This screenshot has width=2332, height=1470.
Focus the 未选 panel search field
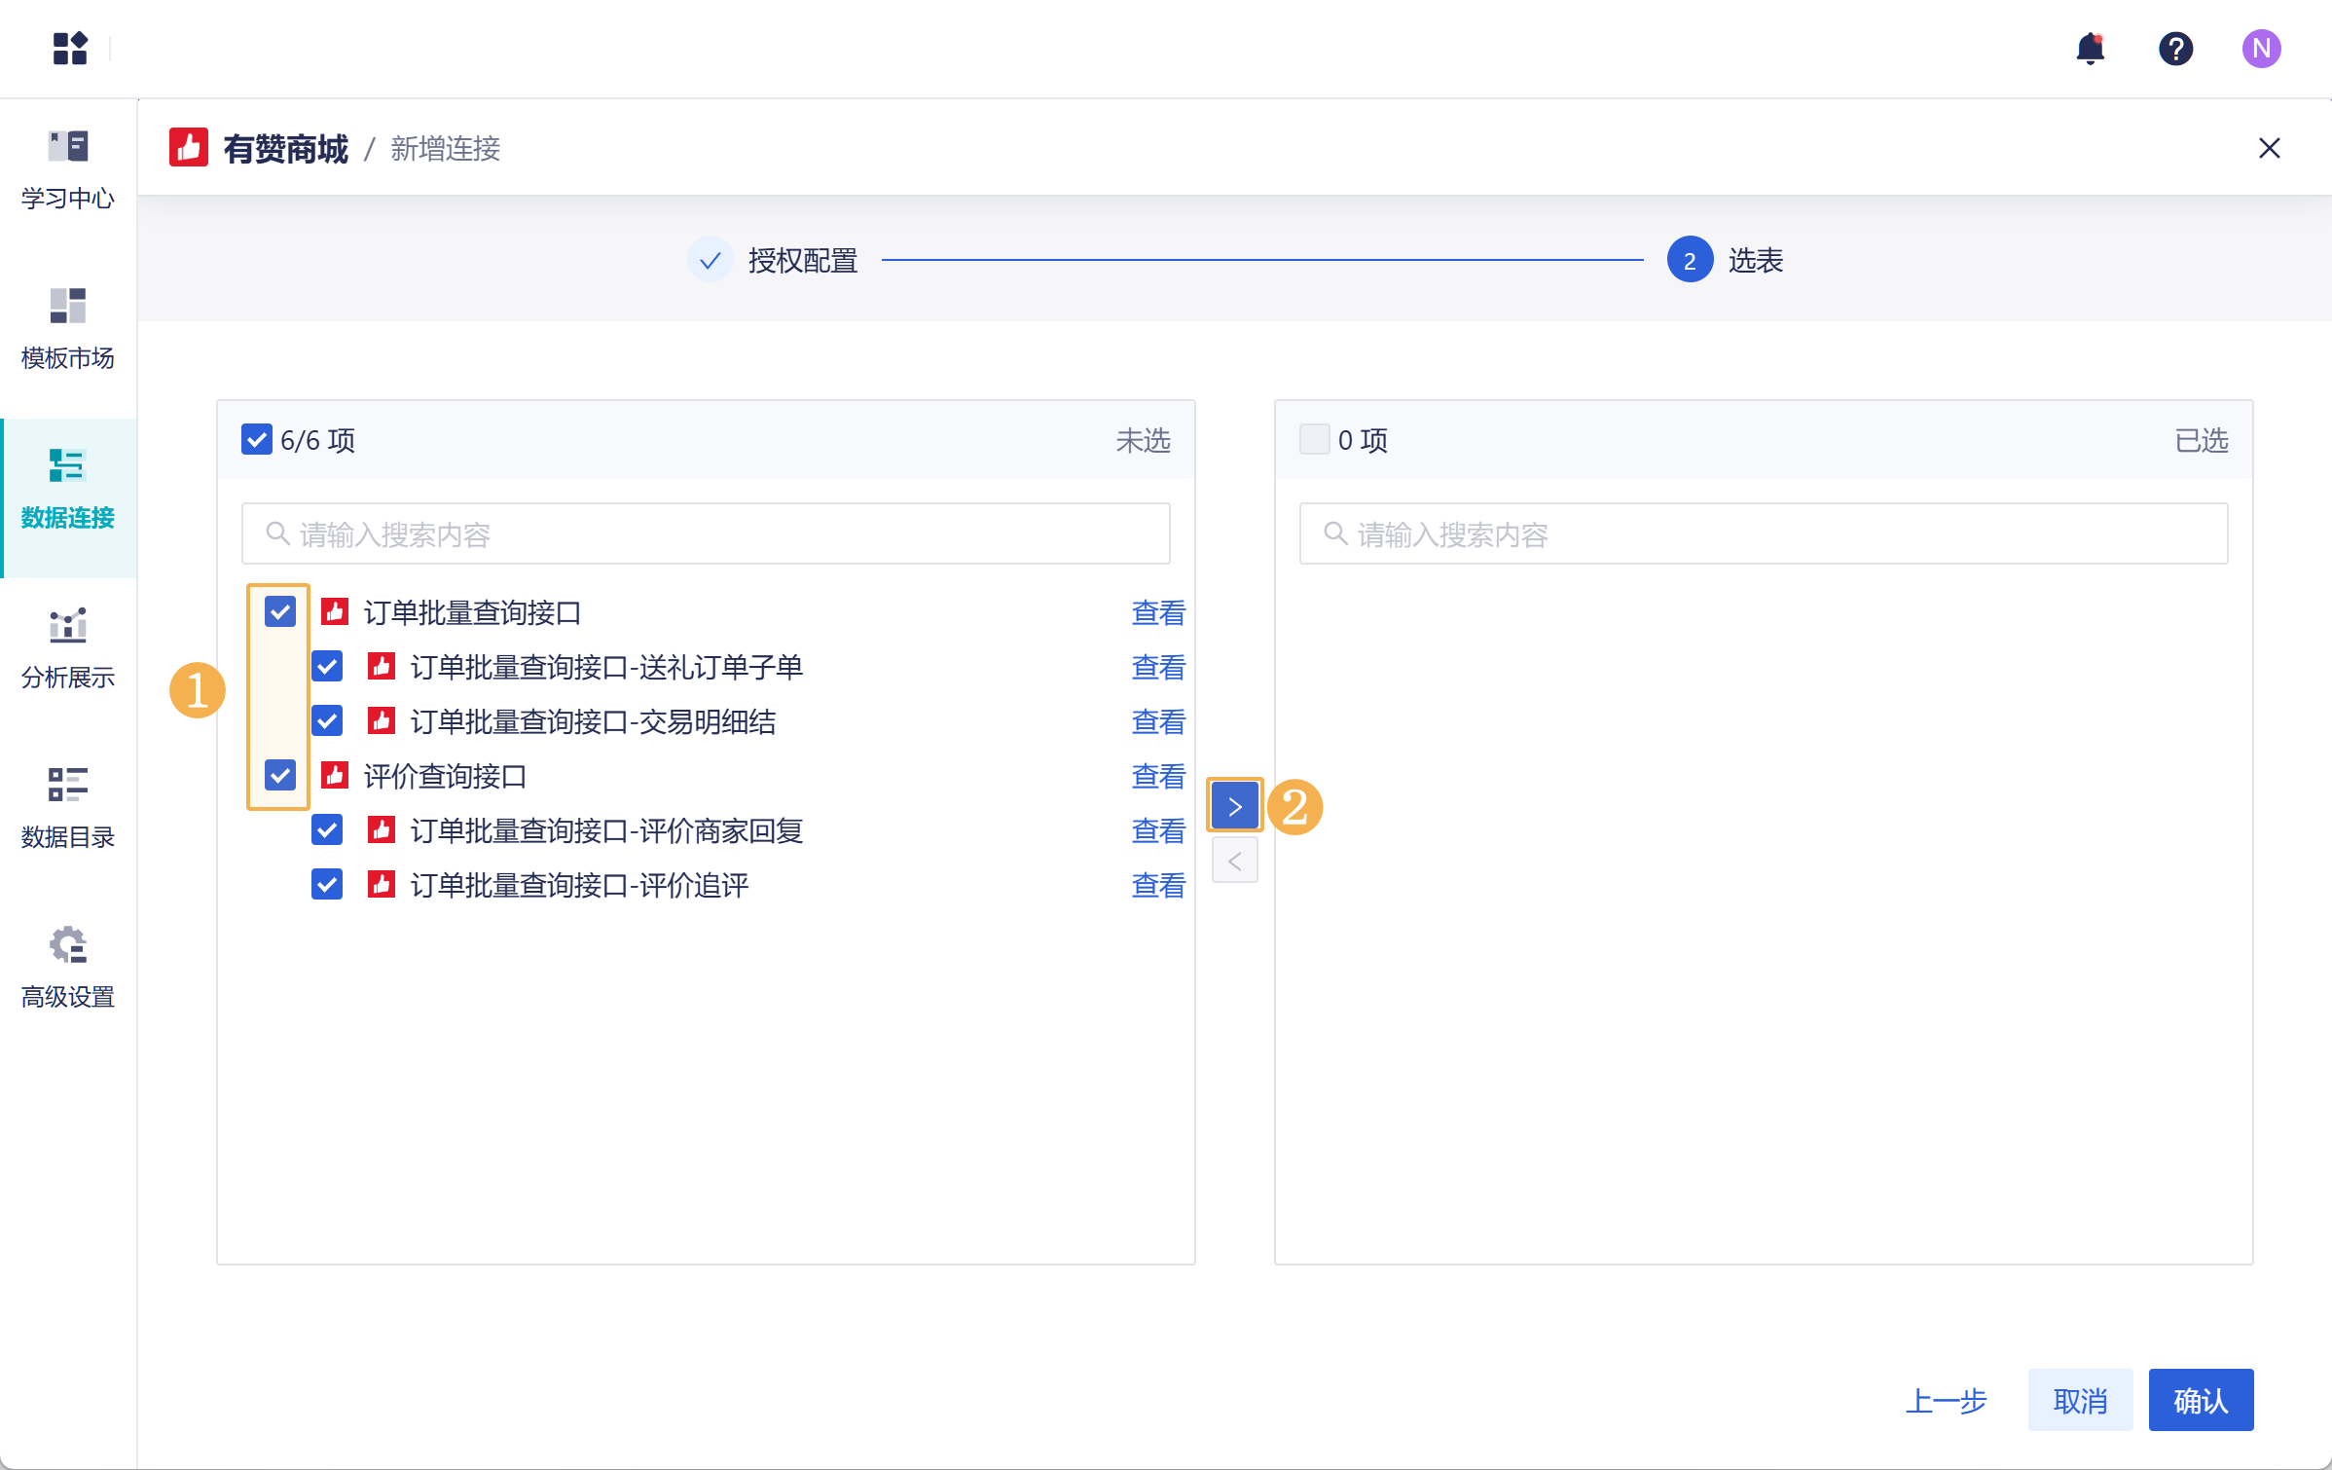point(706,533)
